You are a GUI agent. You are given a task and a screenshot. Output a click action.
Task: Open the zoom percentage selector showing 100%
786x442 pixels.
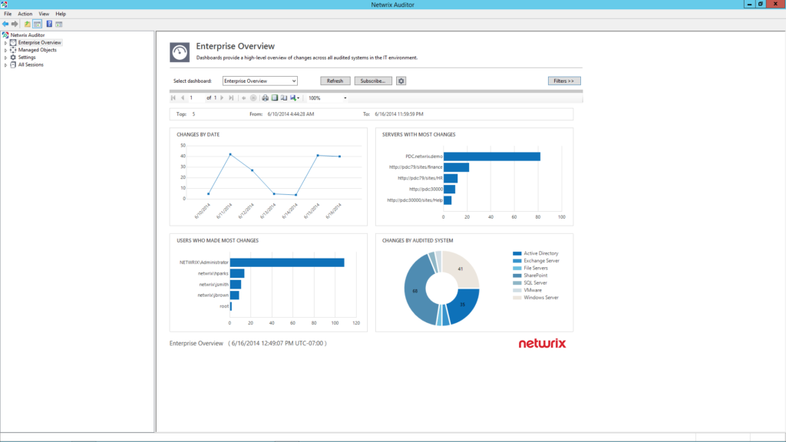321,98
